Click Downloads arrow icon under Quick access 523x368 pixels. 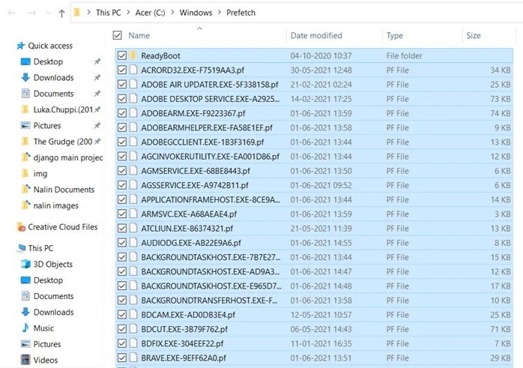pyautogui.click(x=25, y=77)
